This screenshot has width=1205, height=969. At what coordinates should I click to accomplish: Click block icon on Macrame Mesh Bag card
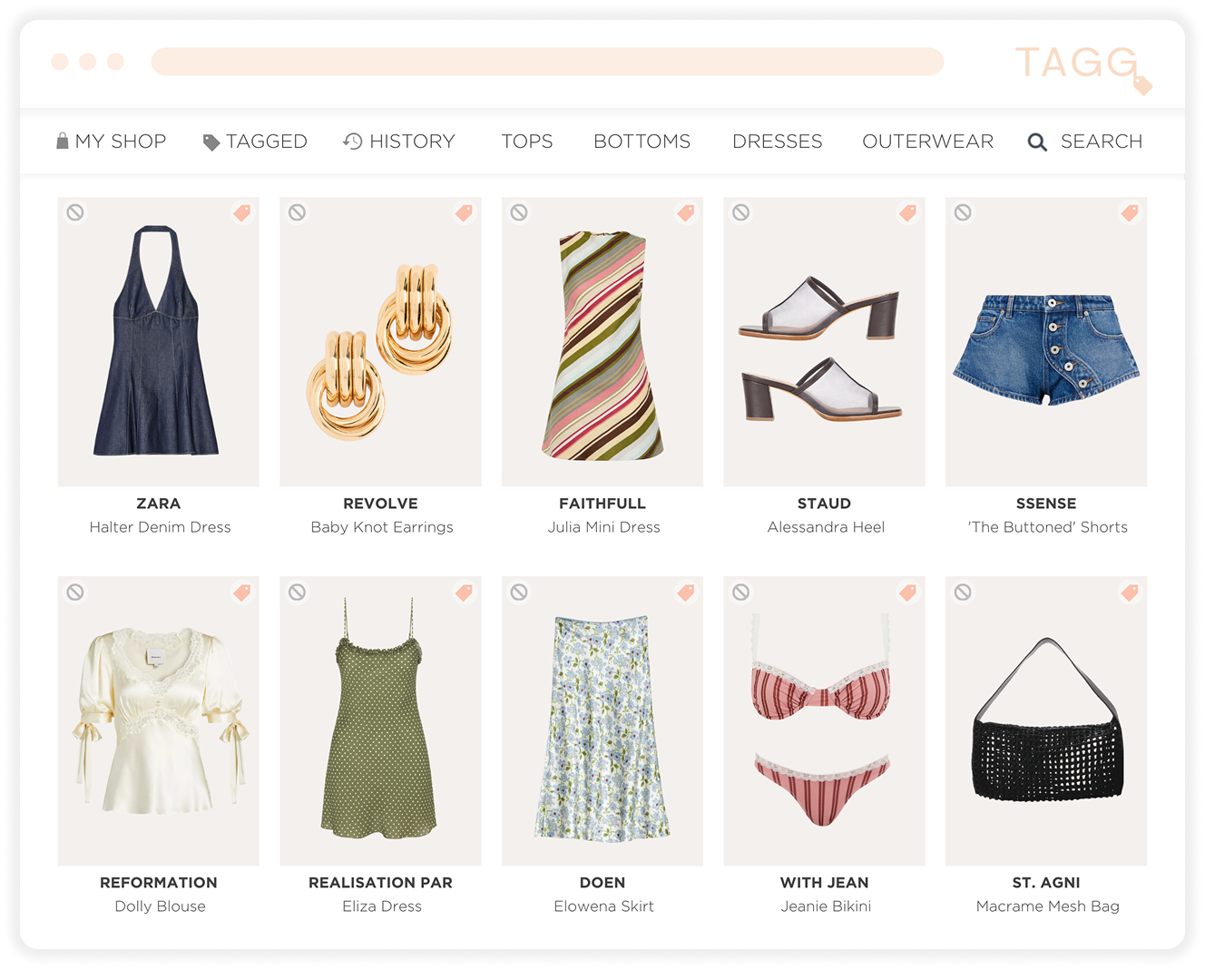pyautogui.click(x=963, y=592)
